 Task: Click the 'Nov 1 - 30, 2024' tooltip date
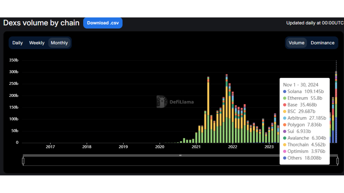point(301,85)
